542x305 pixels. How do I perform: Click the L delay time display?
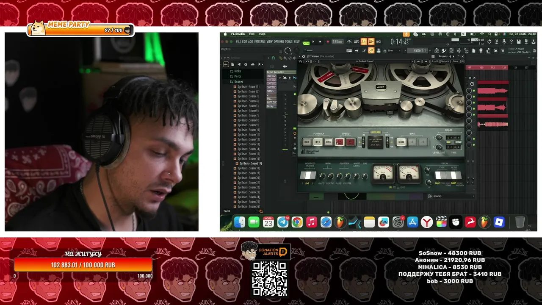(x=453, y=138)
